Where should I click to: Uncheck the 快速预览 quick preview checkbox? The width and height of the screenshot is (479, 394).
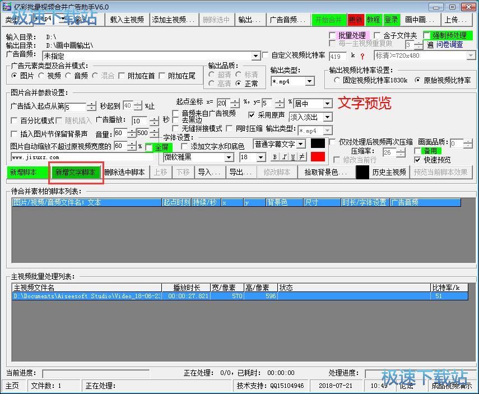(x=417, y=160)
